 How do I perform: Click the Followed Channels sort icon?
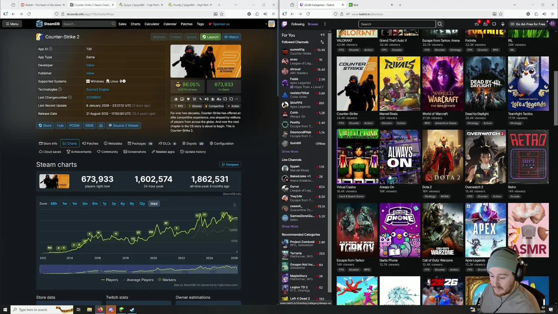pos(322,42)
